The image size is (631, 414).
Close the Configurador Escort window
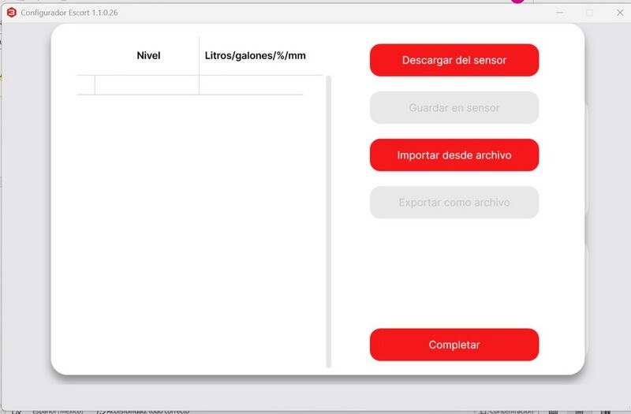coord(620,13)
